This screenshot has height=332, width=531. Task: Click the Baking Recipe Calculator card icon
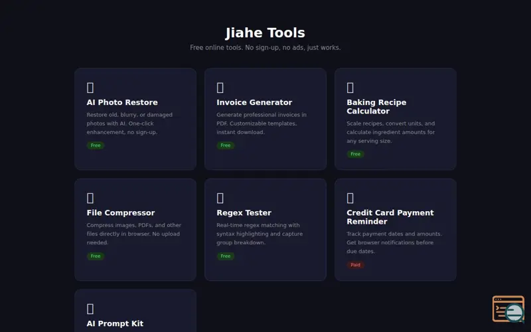(350, 88)
